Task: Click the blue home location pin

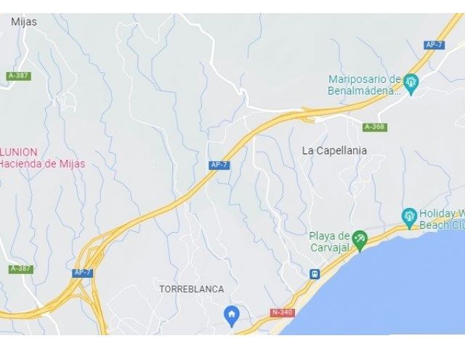Action: point(232,316)
